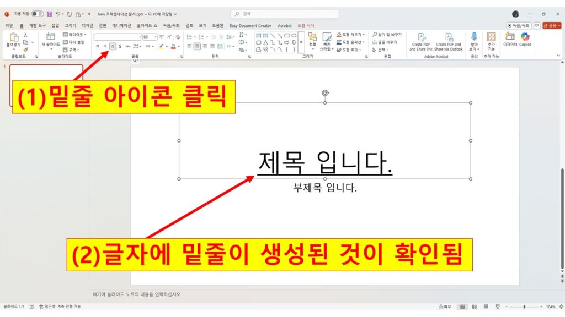Image resolution: width=565 pixels, height=317 pixels.
Task: Open the comments icon near Share
Action: [537, 25]
